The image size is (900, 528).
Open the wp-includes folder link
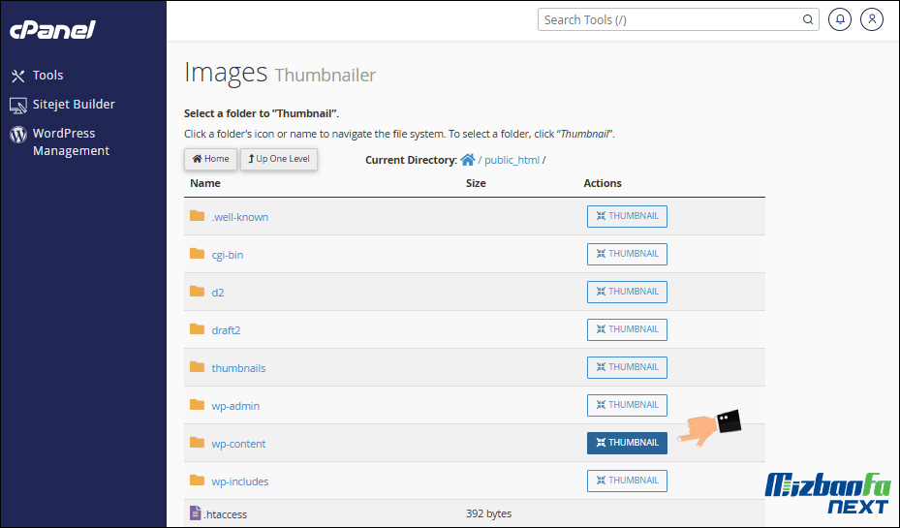(240, 481)
